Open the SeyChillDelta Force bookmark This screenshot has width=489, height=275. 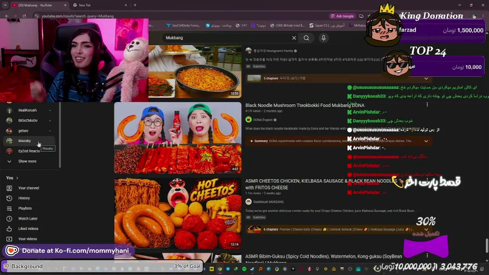pyautogui.click(x=183, y=26)
